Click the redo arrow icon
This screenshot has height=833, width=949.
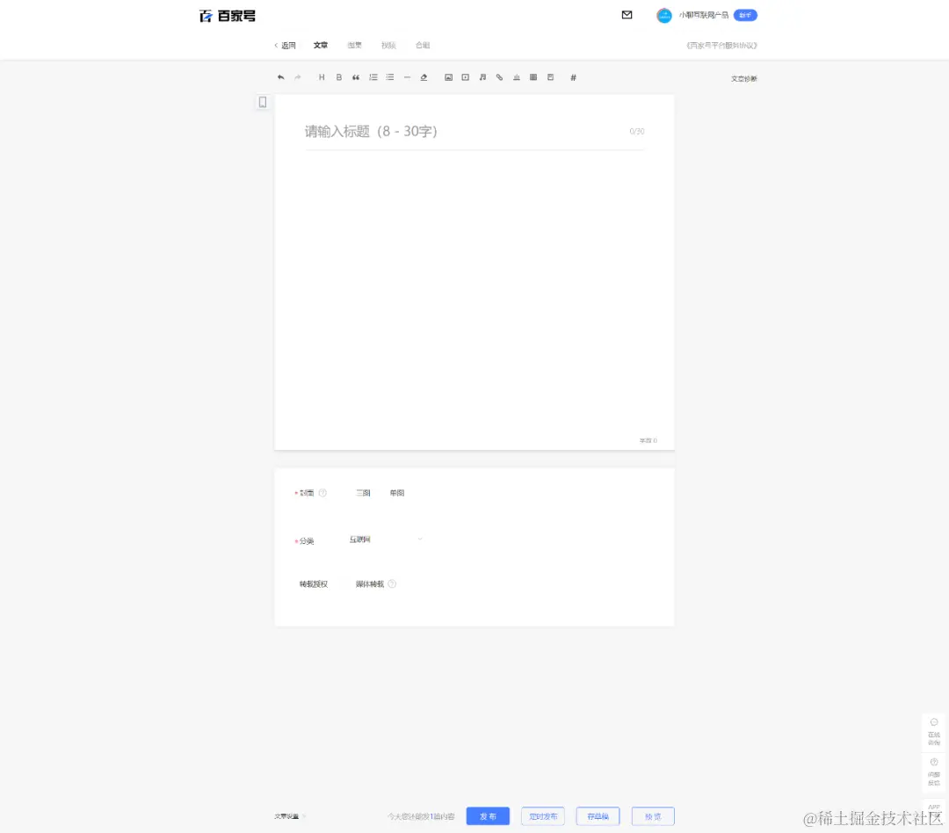coord(298,77)
